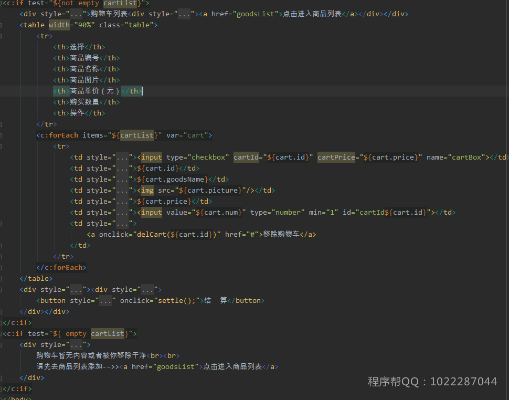Click the 选择 table header text
Viewport: 509px width, 400px height.
pyautogui.click(x=77, y=47)
